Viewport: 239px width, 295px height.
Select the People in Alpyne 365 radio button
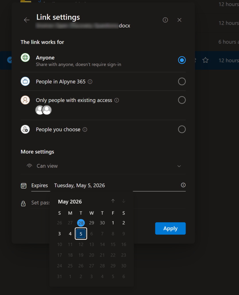tap(182, 81)
